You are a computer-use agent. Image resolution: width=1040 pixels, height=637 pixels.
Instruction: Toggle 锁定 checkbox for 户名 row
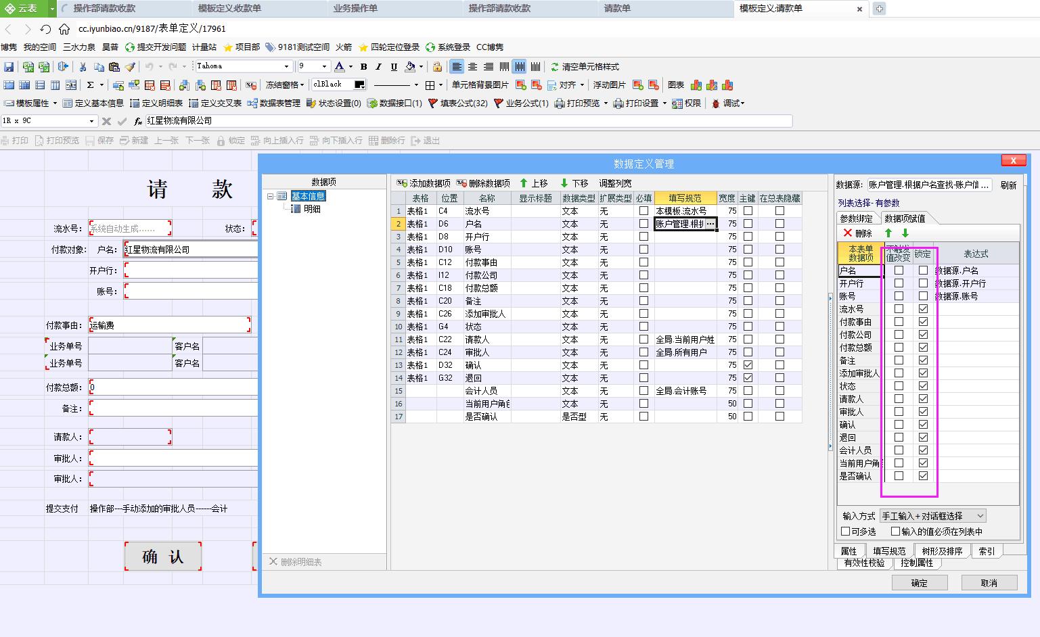pos(923,270)
